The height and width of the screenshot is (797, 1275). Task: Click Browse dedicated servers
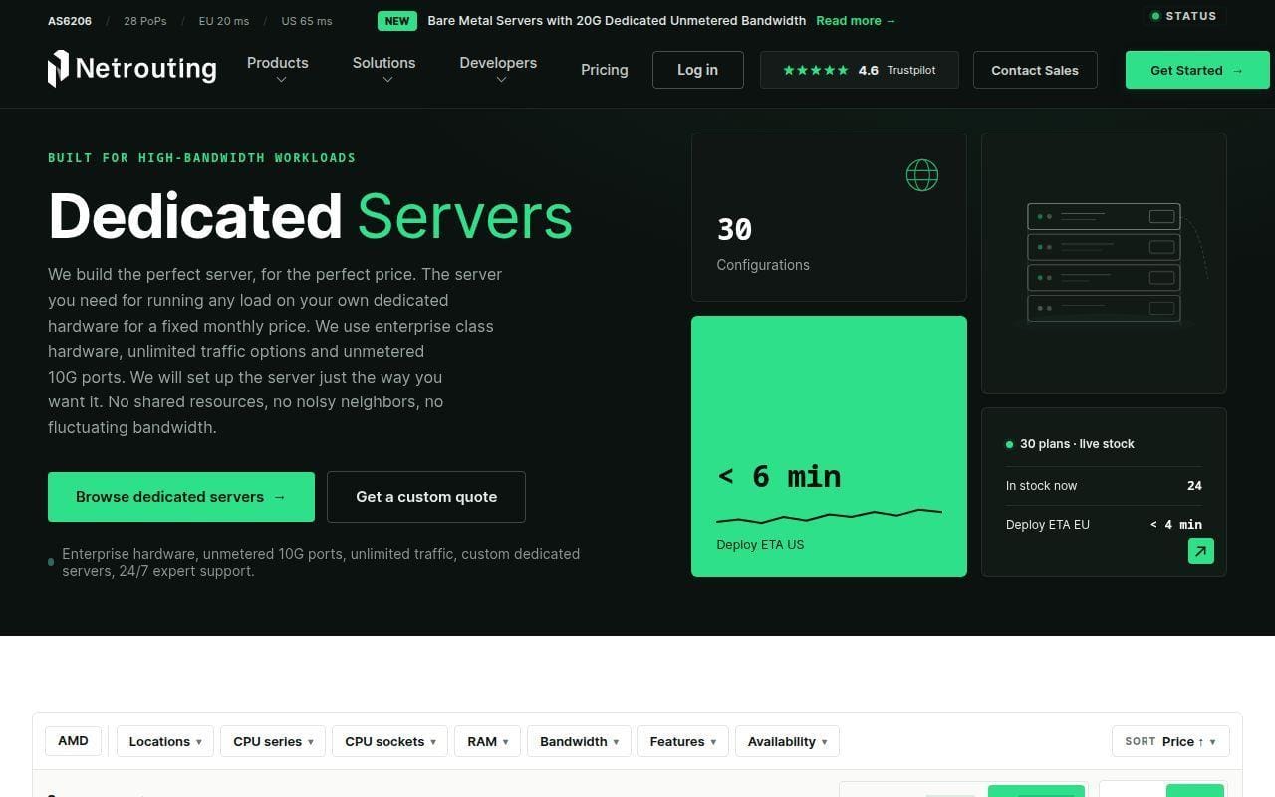click(x=181, y=497)
